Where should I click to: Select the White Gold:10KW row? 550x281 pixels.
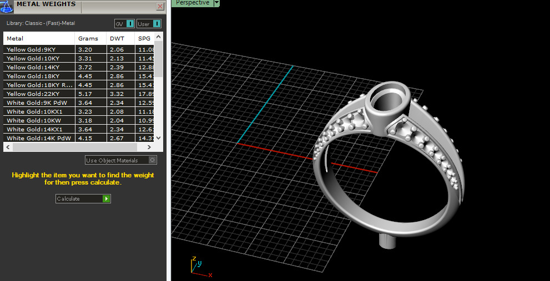pos(79,120)
